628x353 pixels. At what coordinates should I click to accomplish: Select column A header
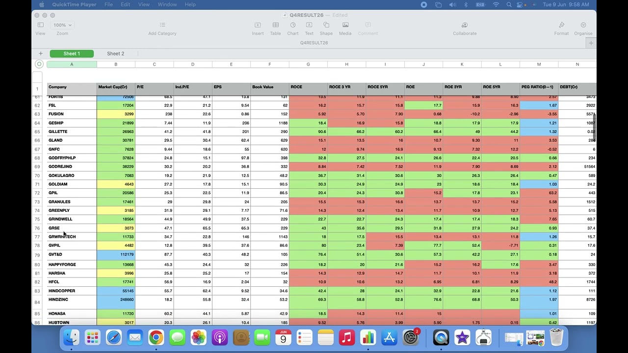[x=72, y=64]
